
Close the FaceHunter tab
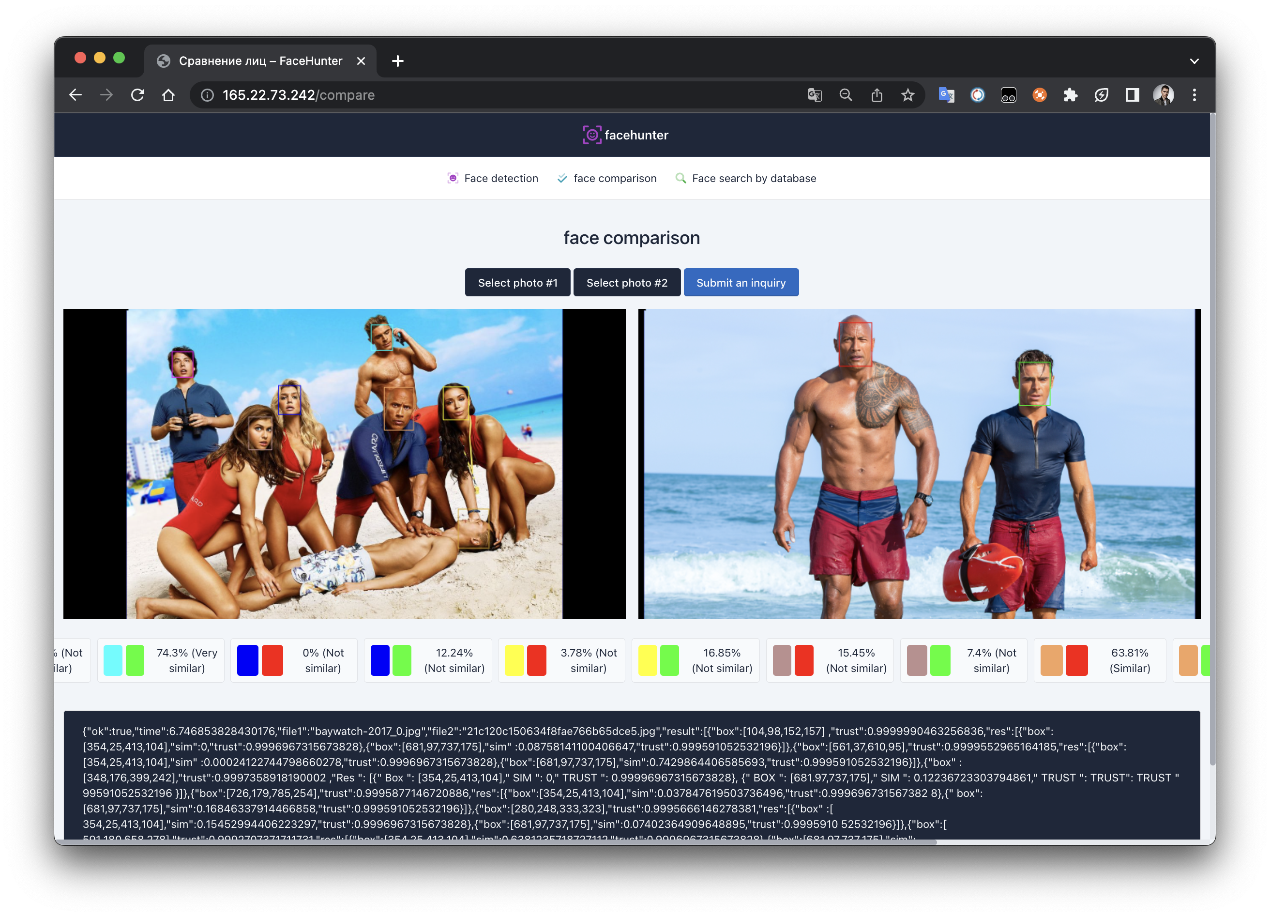[x=361, y=61]
